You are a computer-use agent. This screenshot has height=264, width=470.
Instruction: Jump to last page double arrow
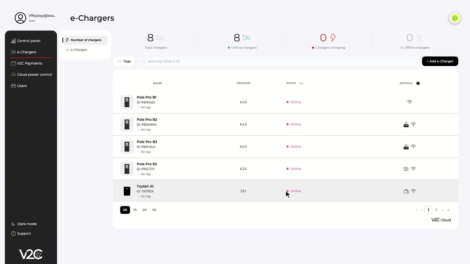[x=448, y=210]
